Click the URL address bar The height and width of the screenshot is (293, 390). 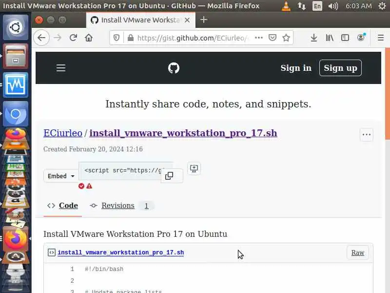coord(192,38)
